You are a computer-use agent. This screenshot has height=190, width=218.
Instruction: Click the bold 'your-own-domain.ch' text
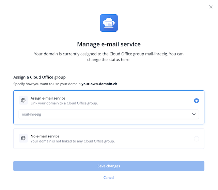coord(99,84)
